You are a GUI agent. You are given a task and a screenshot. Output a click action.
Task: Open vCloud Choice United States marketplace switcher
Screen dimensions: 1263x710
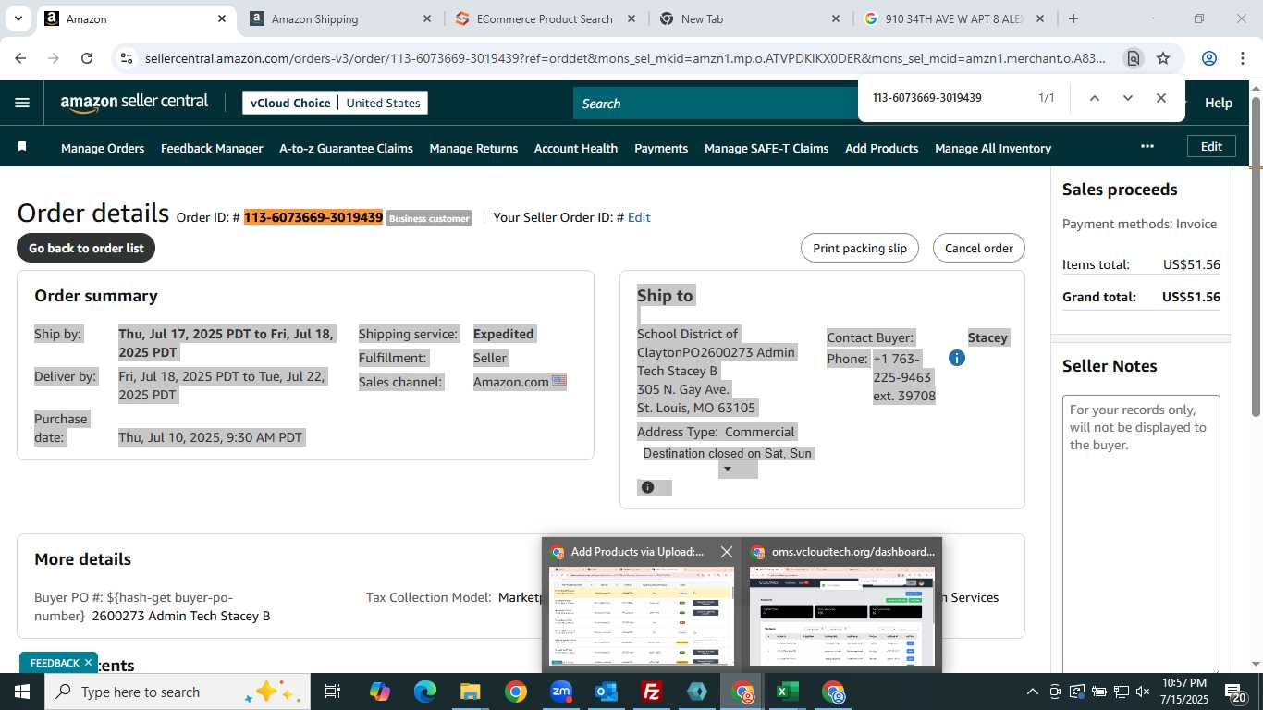click(335, 103)
